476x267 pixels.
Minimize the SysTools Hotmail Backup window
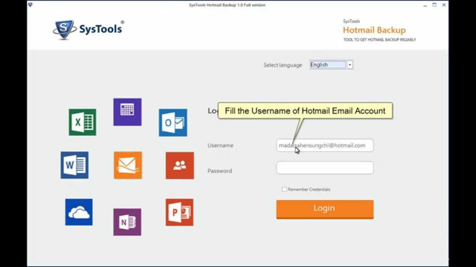tap(425, 5)
